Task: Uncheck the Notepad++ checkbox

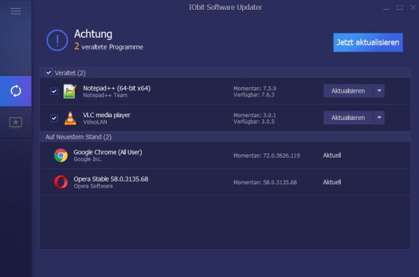Action: click(x=54, y=91)
